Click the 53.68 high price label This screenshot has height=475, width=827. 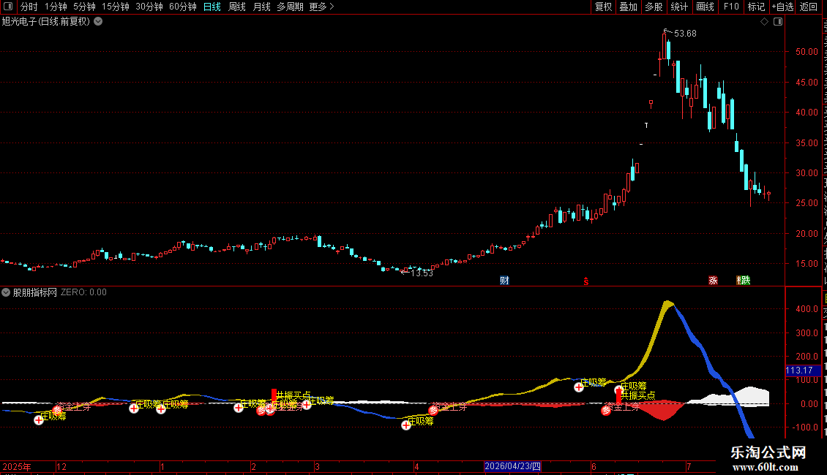pos(685,33)
